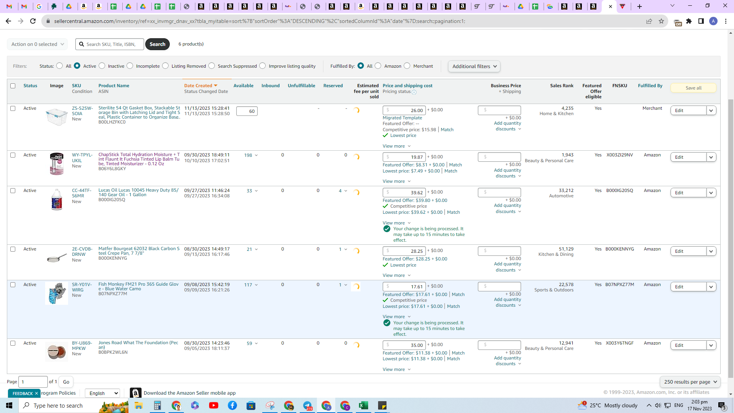Sort by the Available column header

[244, 86]
